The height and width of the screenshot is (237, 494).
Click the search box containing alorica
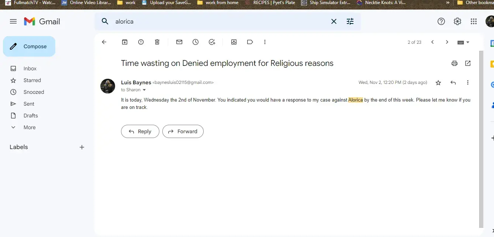click(x=221, y=21)
